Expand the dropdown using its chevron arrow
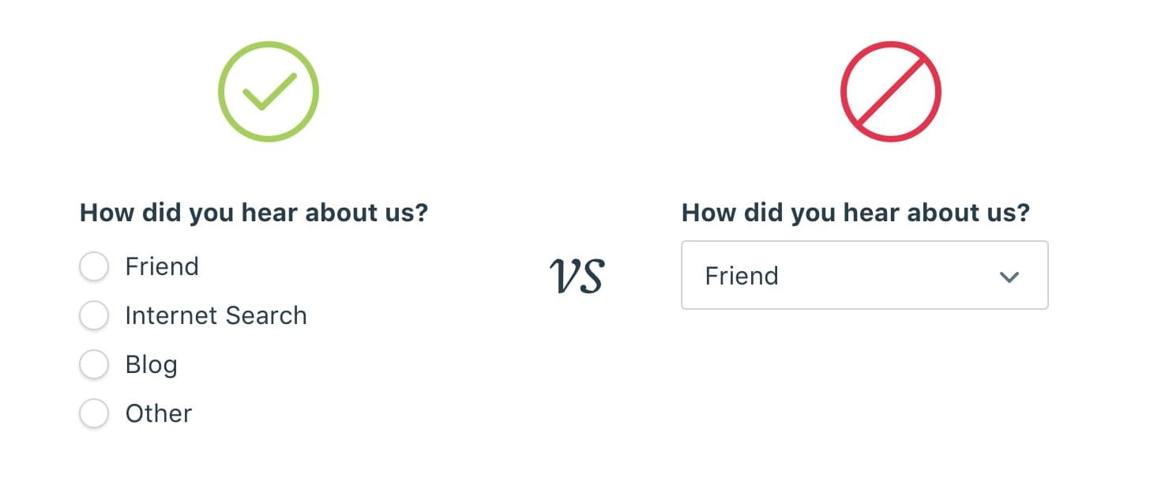The height and width of the screenshot is (490, 1169). click(x=1009, y=277)
